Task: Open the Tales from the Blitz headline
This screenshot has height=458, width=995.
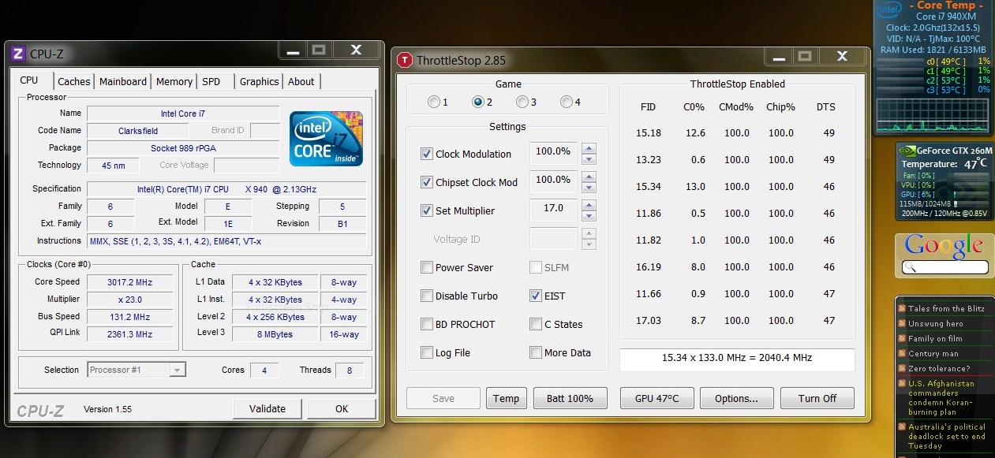Action: [946, 308]
